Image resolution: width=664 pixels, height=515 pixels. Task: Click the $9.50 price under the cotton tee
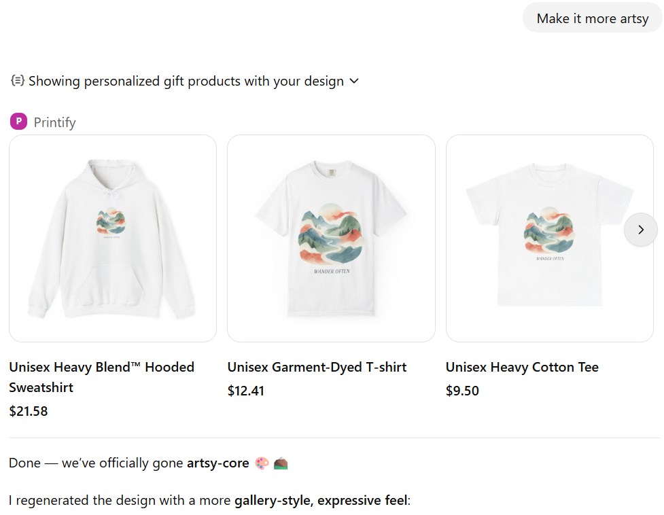click(x=462, y=391)
